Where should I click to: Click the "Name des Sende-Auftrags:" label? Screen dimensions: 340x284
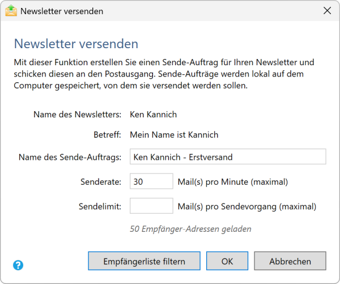[x=70, y=157]
